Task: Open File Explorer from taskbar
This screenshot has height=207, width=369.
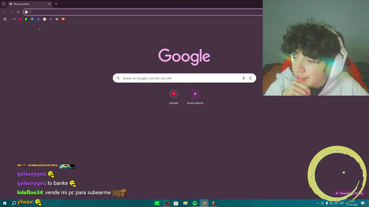Action: pyautogui.click(x=185, y=203)
